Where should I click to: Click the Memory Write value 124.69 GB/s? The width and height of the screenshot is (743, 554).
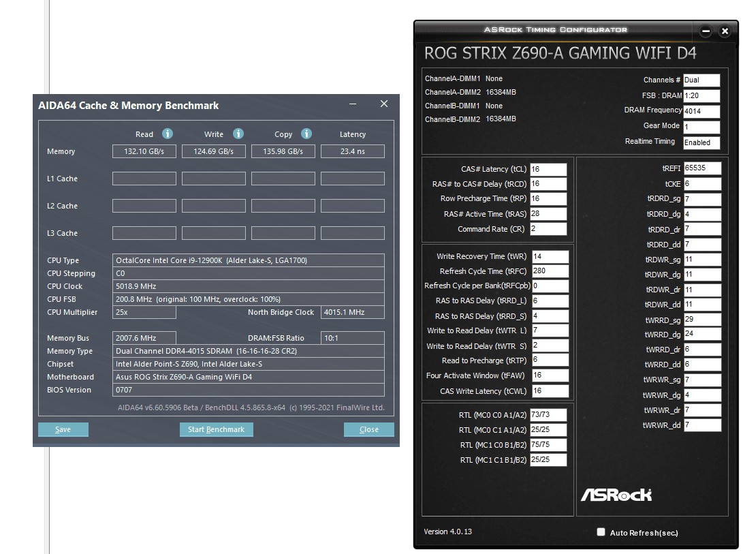[214, 151]
